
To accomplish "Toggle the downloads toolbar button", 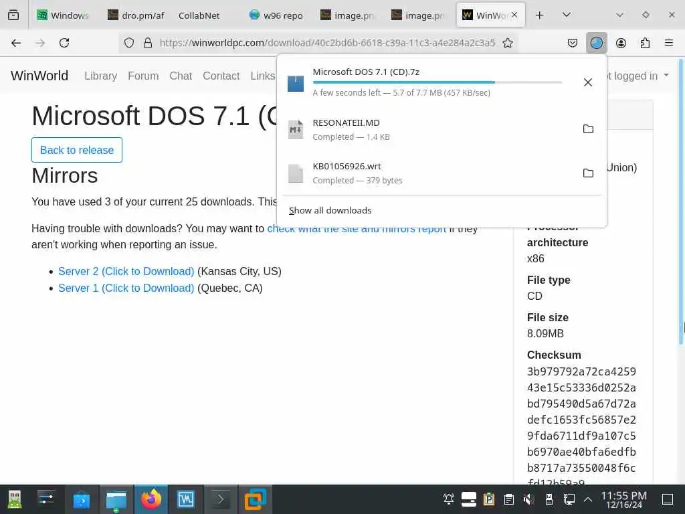I will point(596,43).
